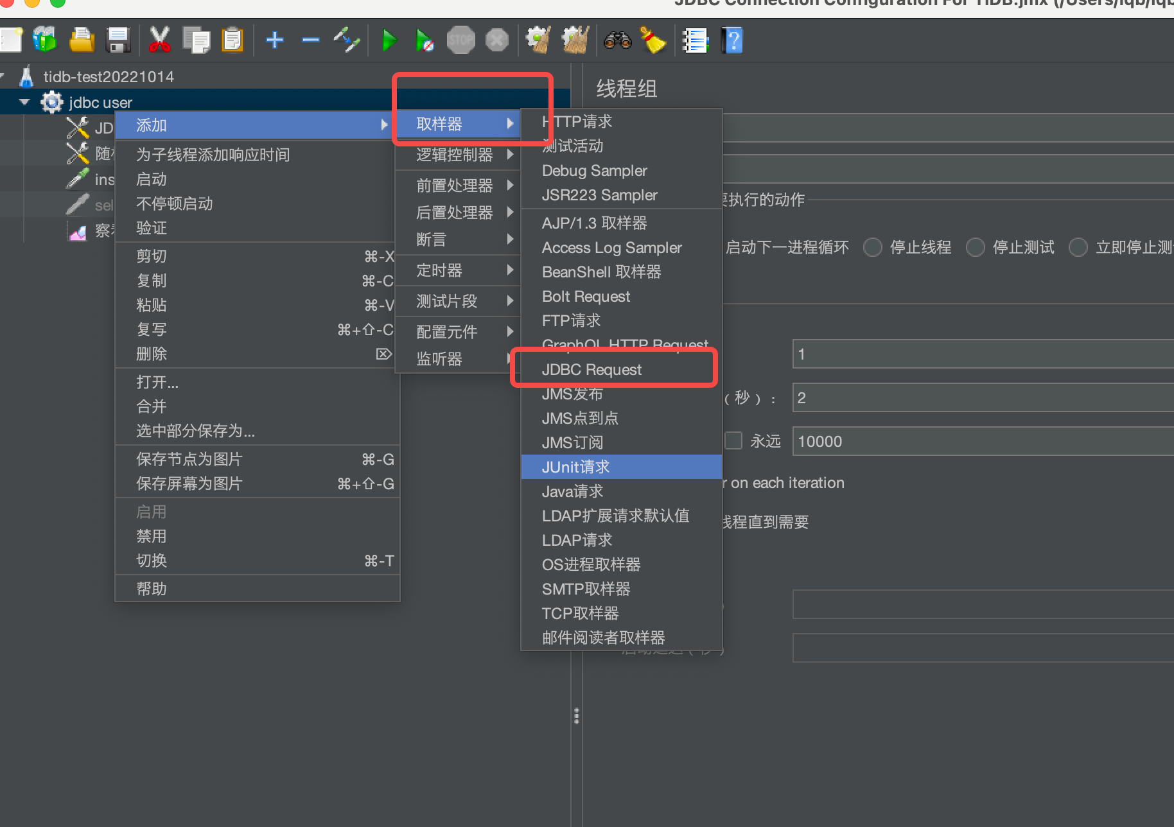The height and width of the screenshot is (827, 1174).
Task: Click the vertical split pane divider handle
Action: [x=577, y=715]
